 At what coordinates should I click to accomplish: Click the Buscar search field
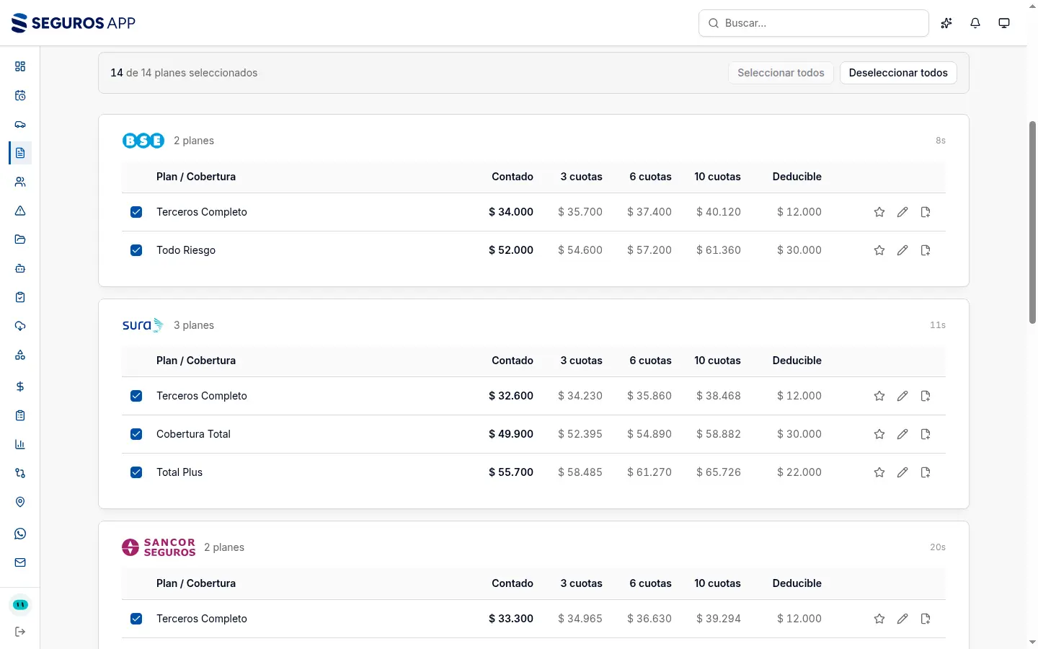pos(814,23)
